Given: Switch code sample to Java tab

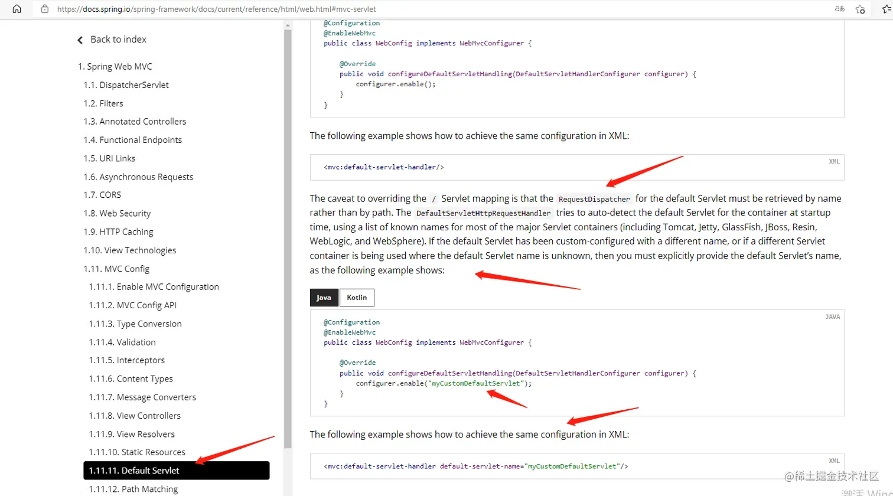Looking at the screenshot, I should (x=324, y=298).
